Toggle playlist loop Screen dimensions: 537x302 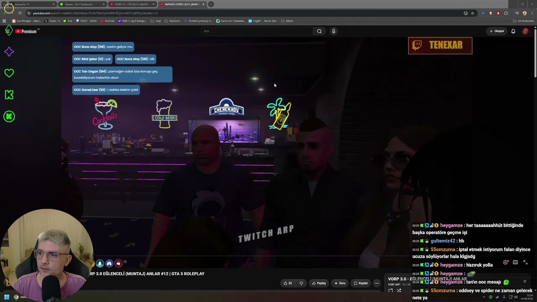391,290
